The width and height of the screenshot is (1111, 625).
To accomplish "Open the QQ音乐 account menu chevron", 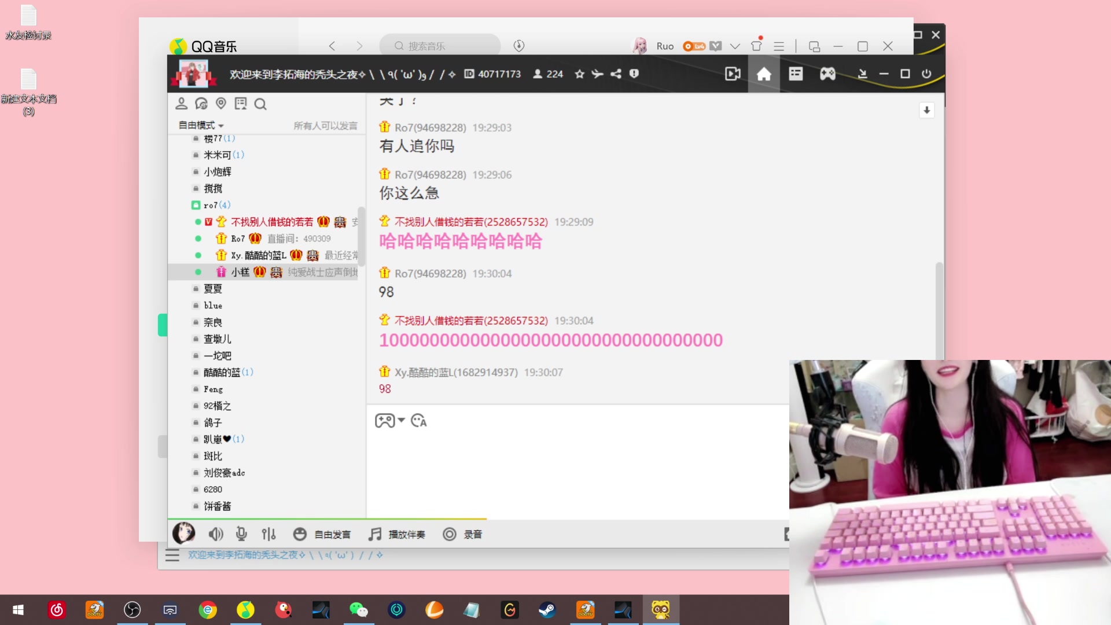I will click(x=735, y=46).
